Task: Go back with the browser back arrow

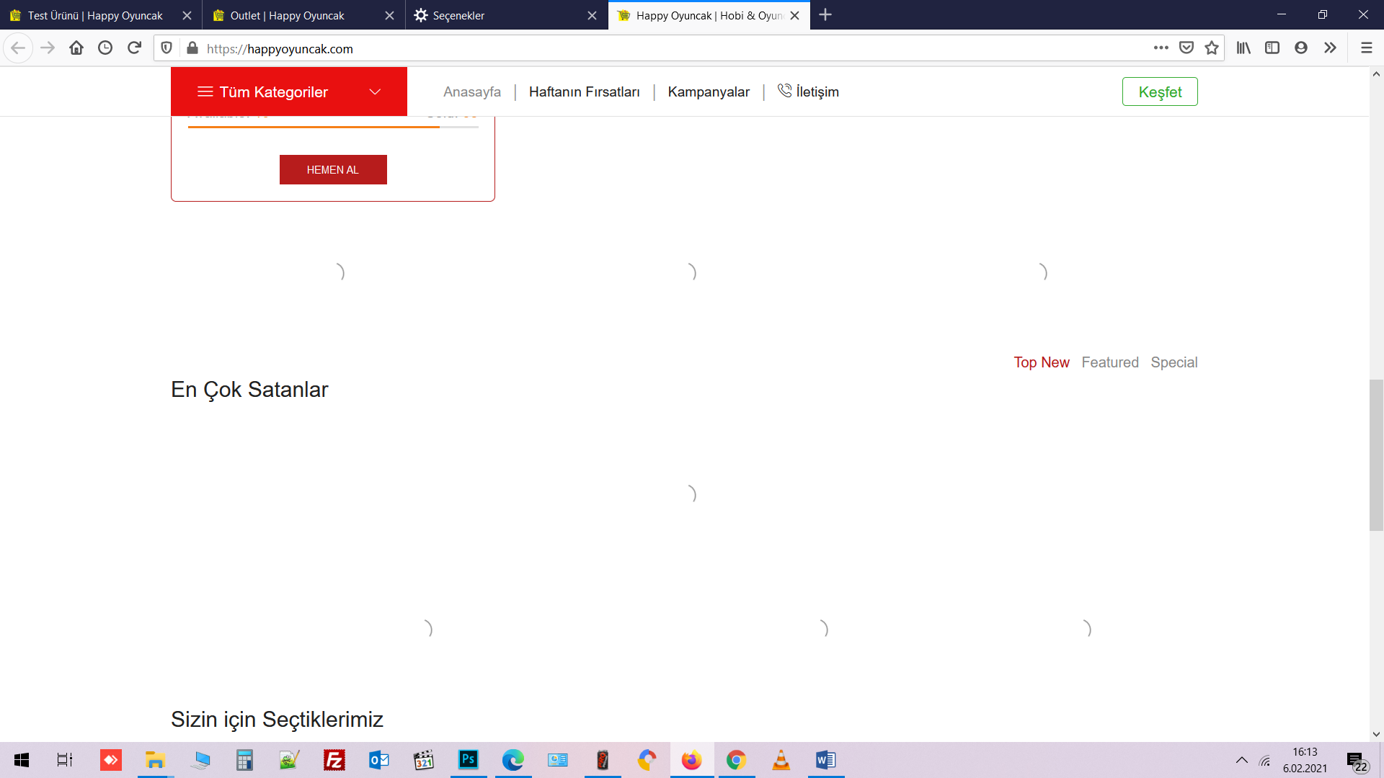Action: 18,48
